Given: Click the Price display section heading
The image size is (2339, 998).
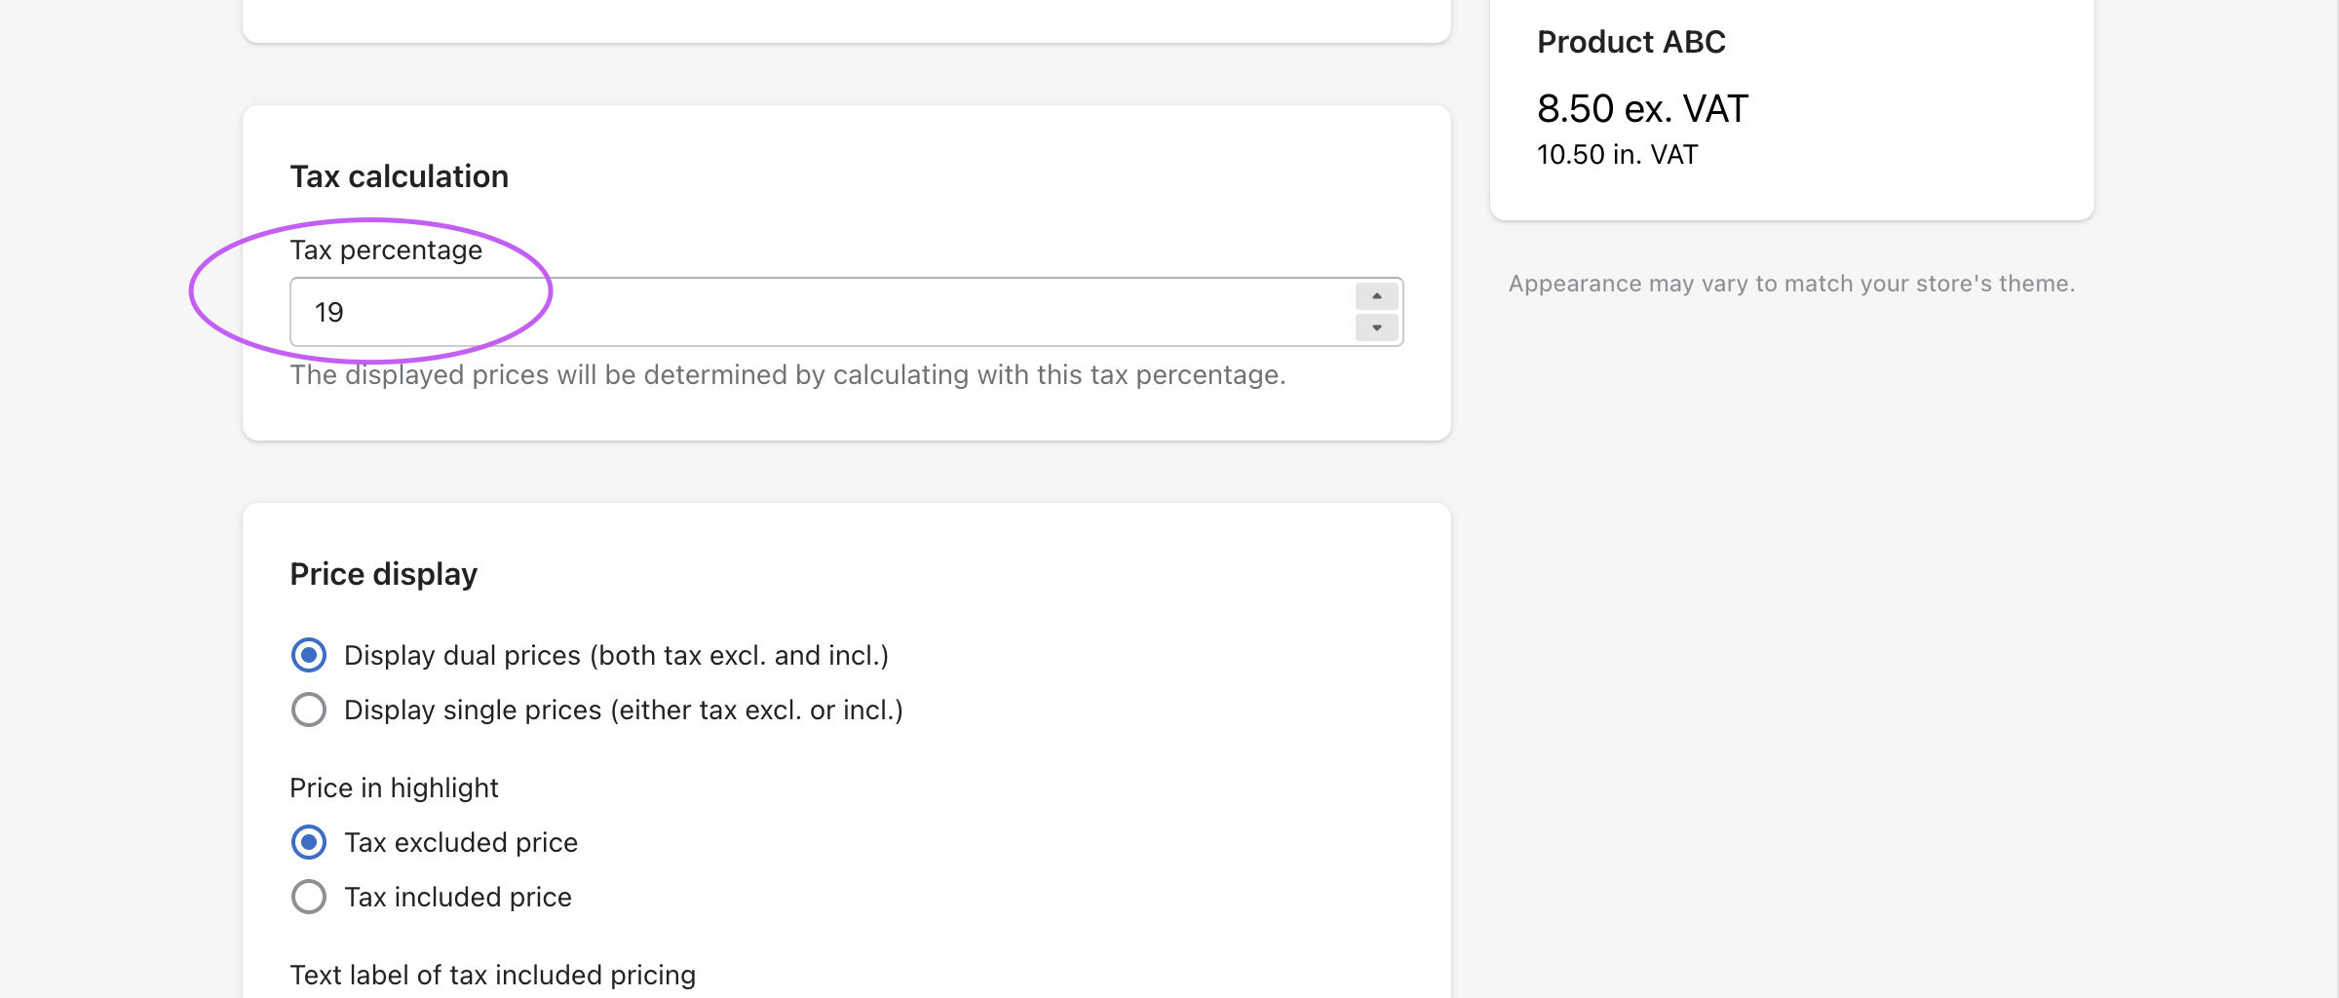Looking at the screenshot, I should (x=383, y=574).
